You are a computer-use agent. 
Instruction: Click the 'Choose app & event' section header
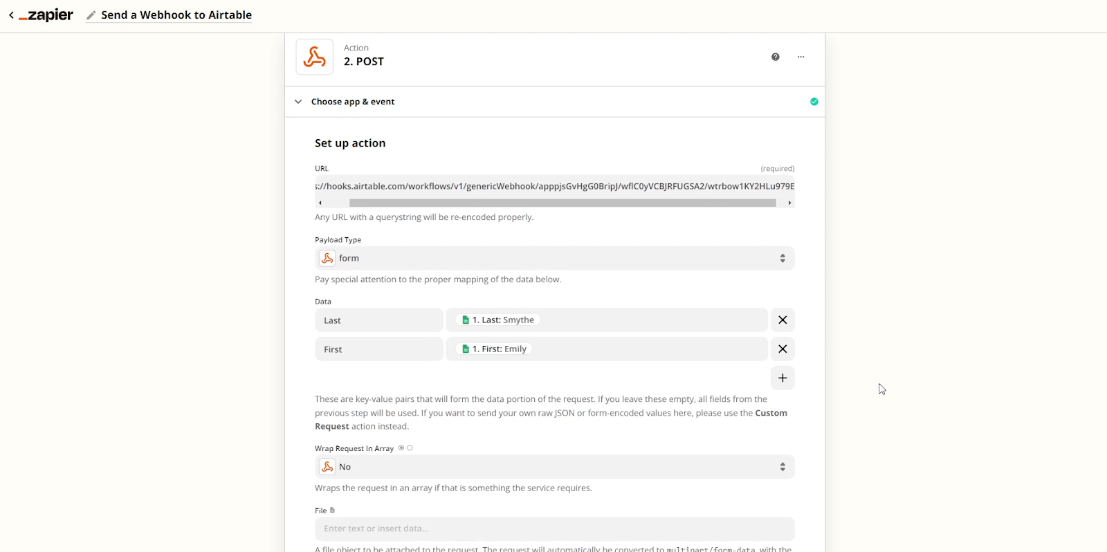(555, 102)
